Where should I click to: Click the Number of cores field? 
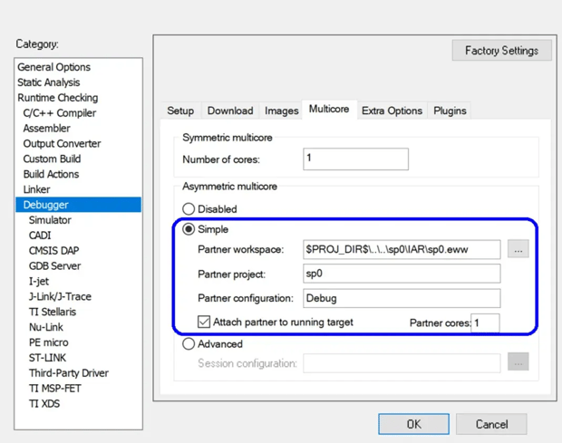355,159
